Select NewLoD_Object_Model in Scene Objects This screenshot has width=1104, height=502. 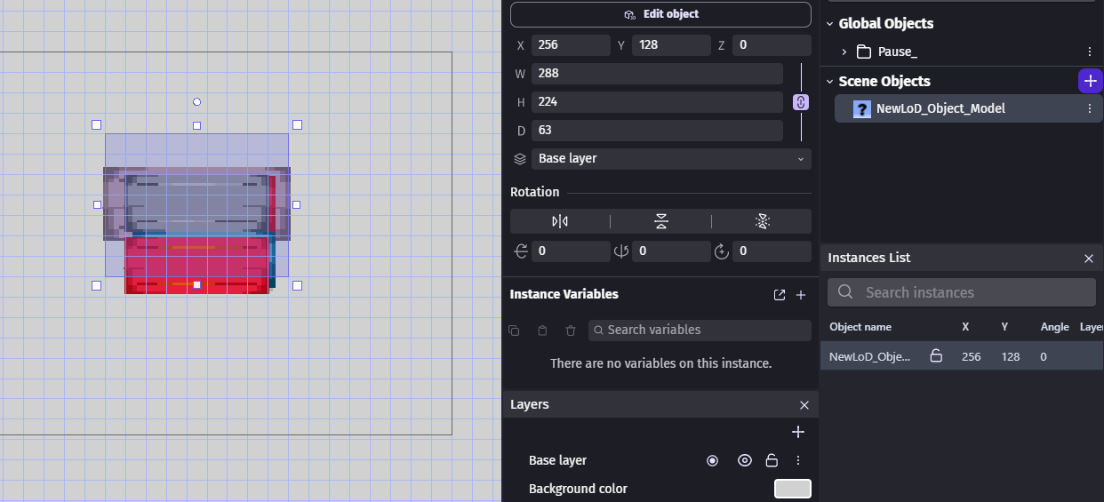[x=969, y=108]
